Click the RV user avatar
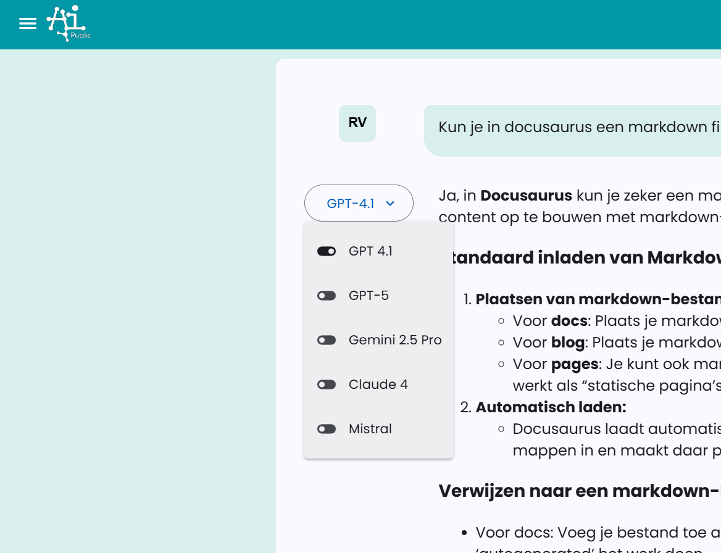Image resolution: width=721 pixels, height=553 pixels. click(357, 123)
